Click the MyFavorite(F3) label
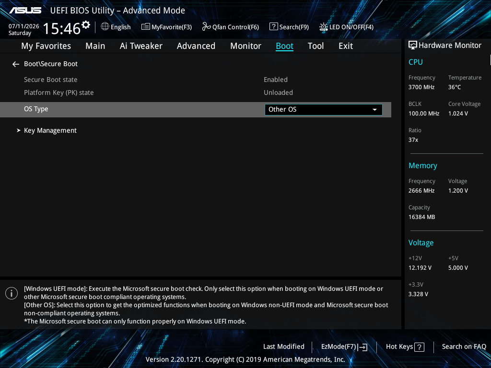 (x=172, y=27)
